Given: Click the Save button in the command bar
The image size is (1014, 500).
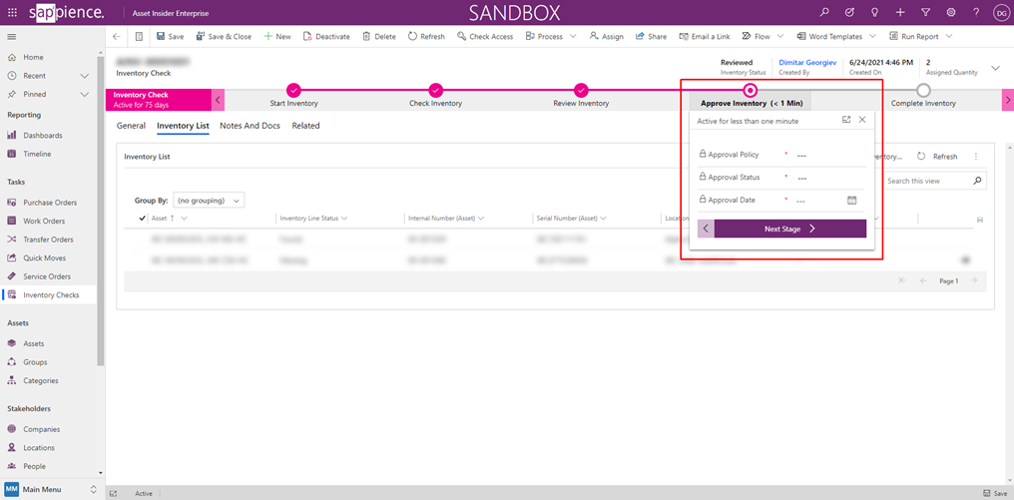Looking at the screenshot, I should pyautogui.click(x=170, y=36).
